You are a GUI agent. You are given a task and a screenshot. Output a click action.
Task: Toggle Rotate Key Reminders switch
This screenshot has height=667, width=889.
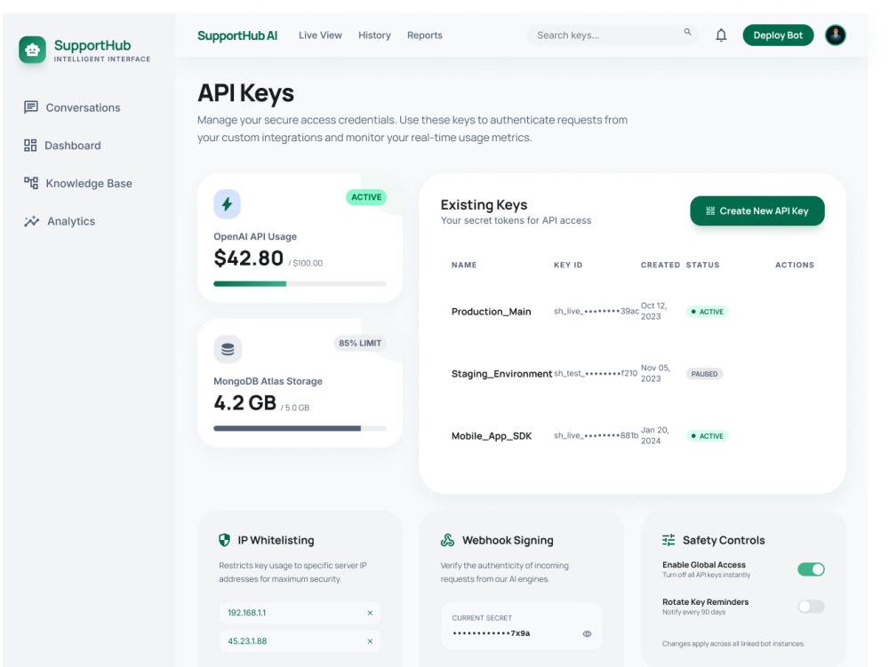tap(811, 607)
